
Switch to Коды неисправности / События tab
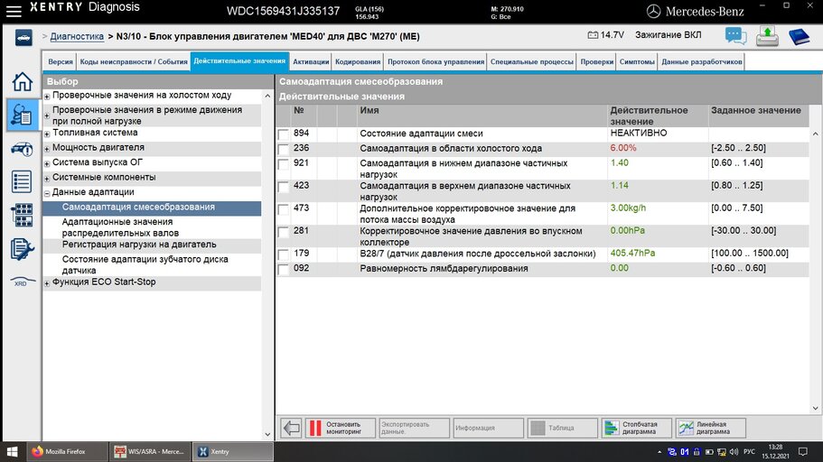coord(134,62)
